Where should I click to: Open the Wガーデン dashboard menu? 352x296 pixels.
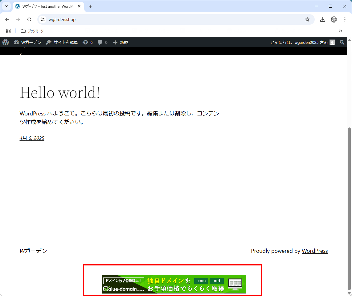tap(27, 42)
